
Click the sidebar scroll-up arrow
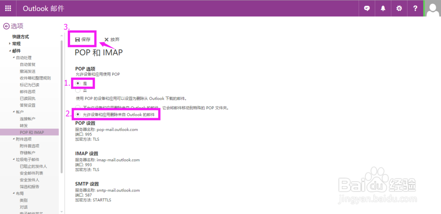(62, 35)
